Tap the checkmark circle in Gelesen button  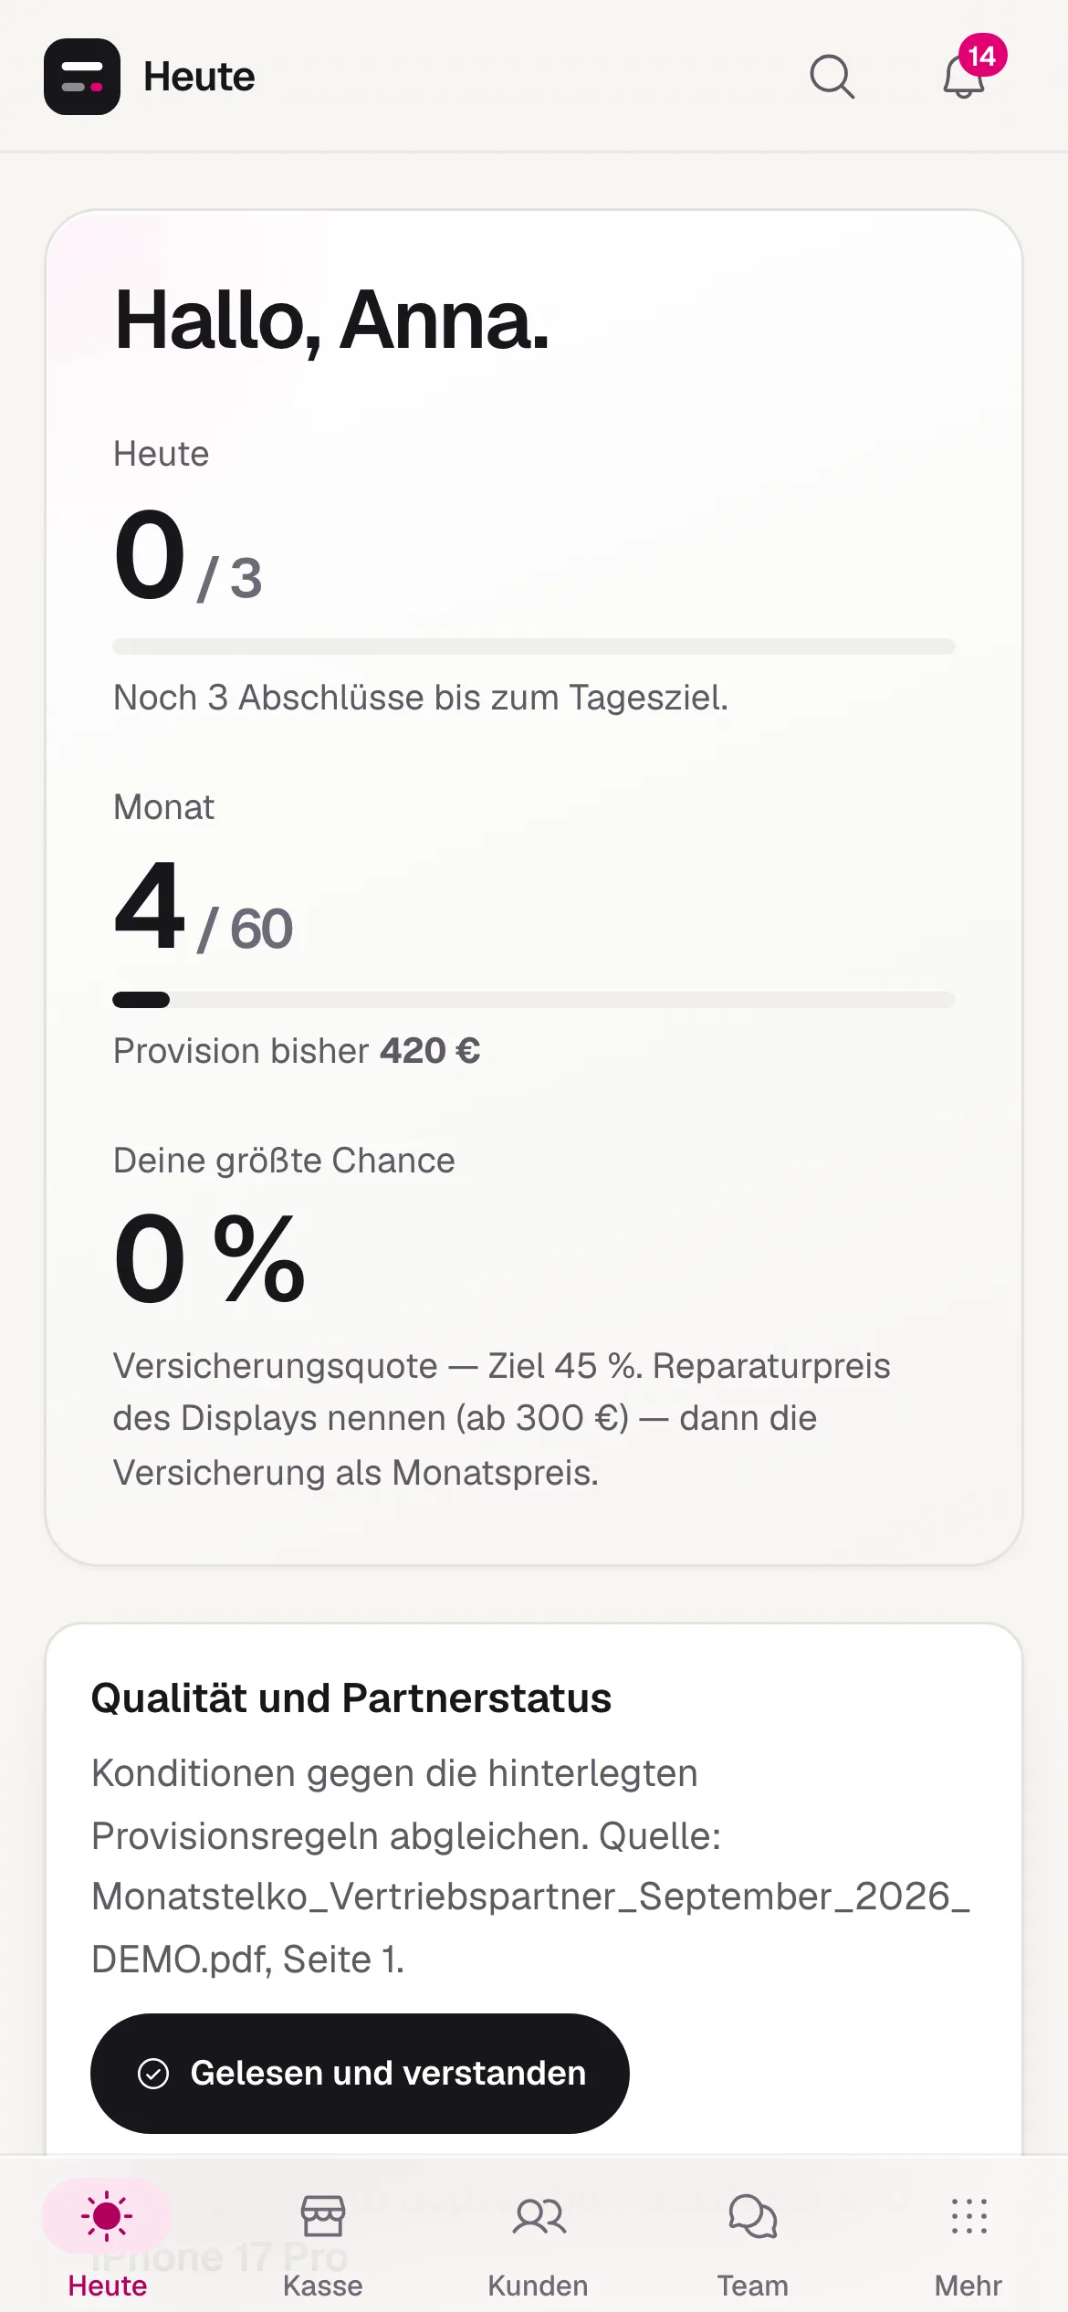click(153, 2074)
